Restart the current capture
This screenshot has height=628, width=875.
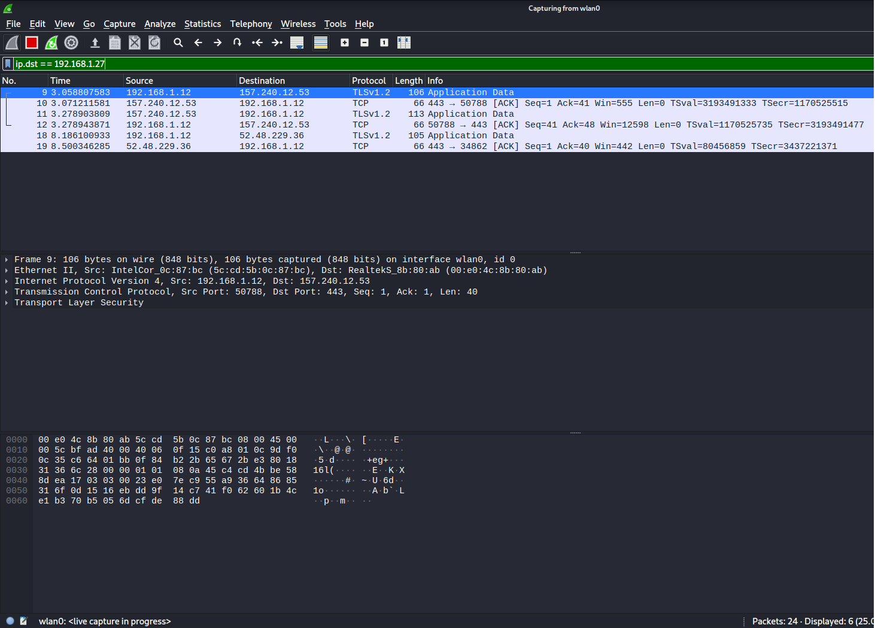tap(51, 43)
